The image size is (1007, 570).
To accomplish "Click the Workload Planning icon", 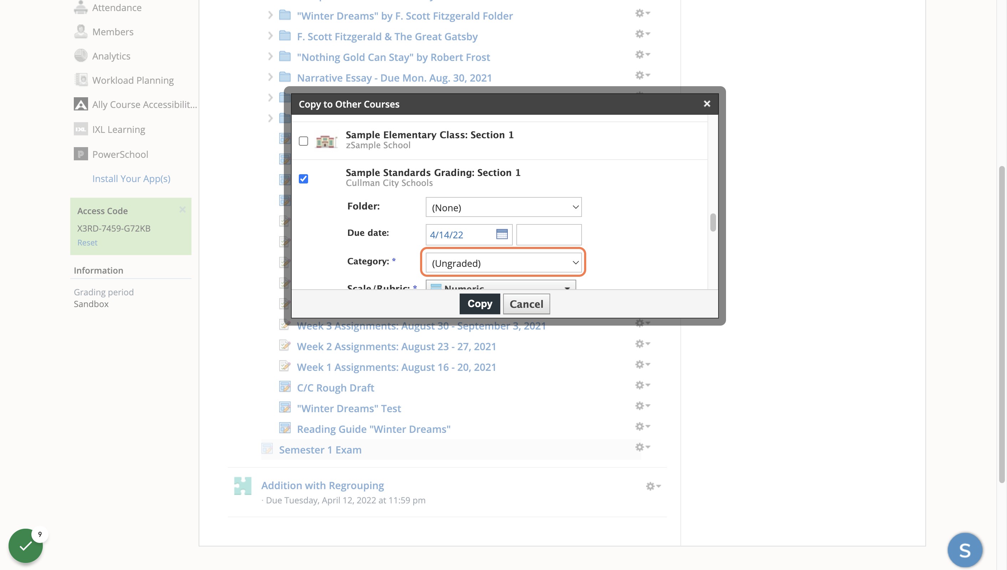I will [81, 80].
